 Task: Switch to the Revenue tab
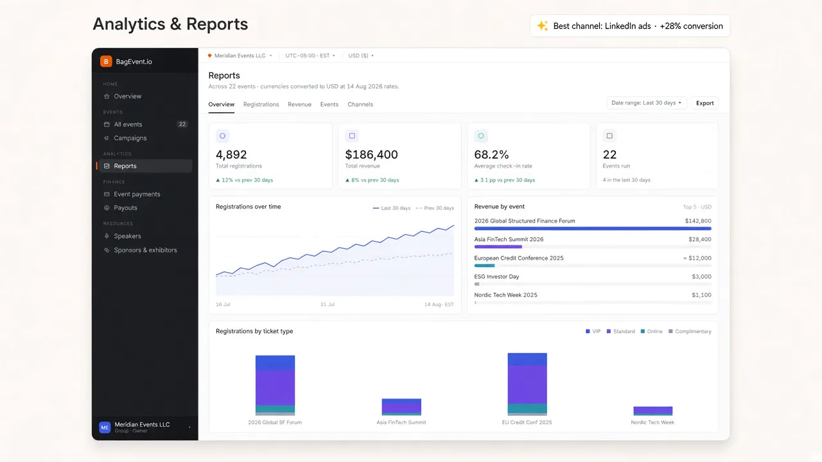[x=300, y=105]
